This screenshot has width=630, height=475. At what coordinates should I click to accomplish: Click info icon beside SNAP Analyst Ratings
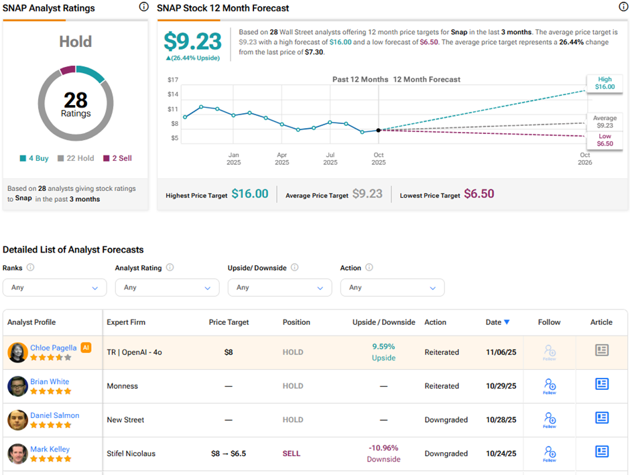tap(143, 7)
